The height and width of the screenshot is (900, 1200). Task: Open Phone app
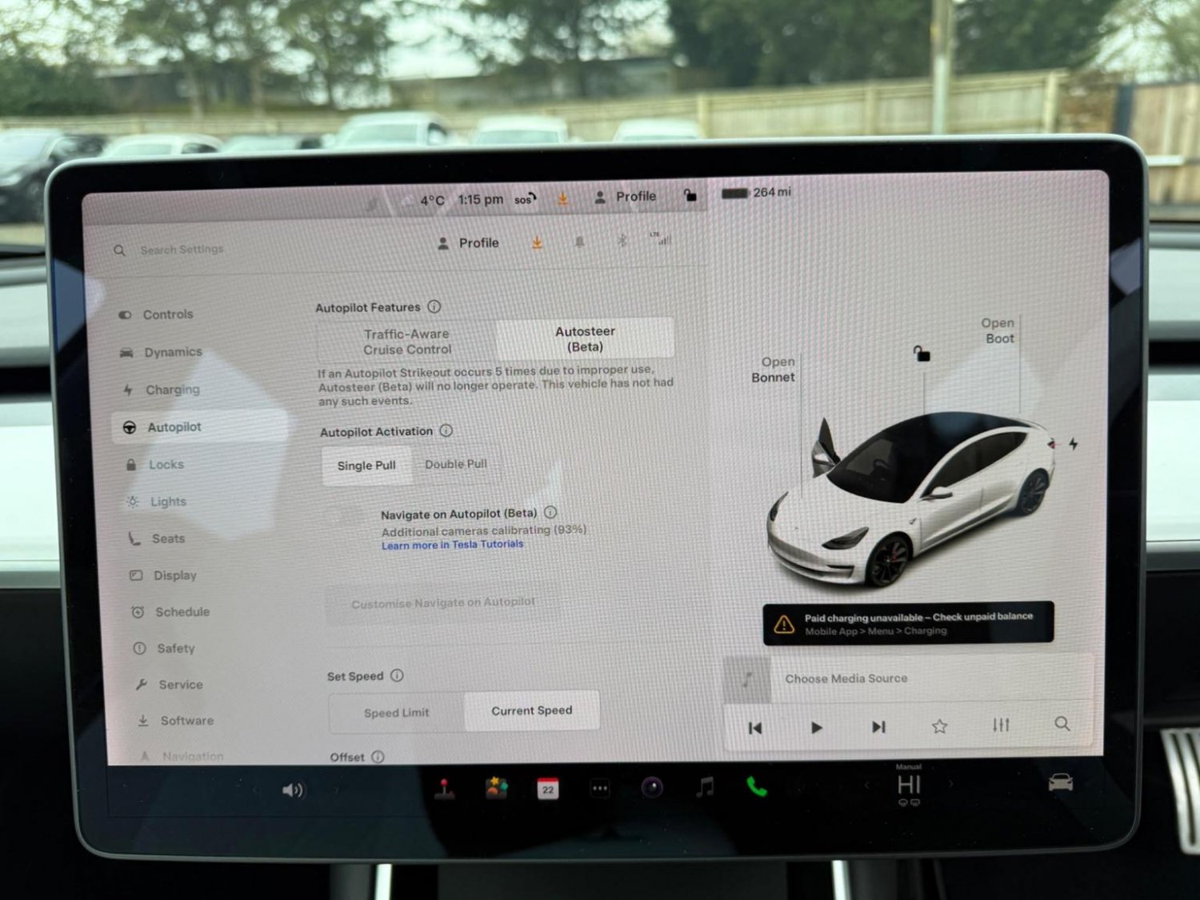coord(757,787)
